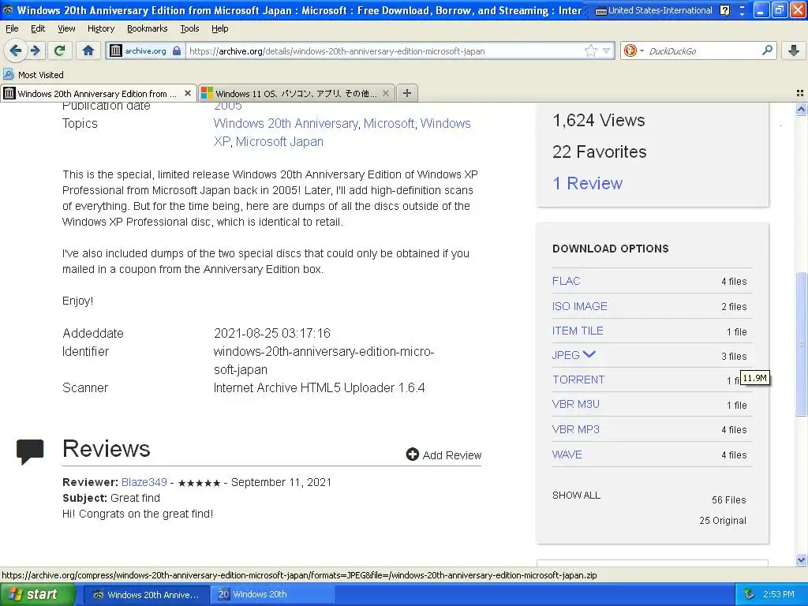Click the Reviews speech bubble icon
Viewport: 808px width, 606px height.
(30, 451)
